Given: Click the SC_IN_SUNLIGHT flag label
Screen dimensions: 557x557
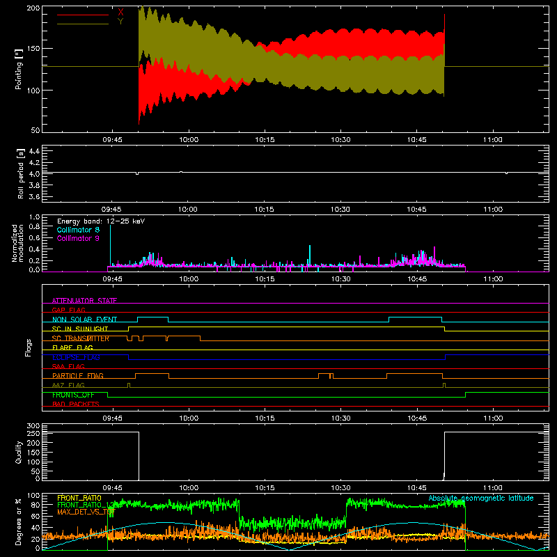Looking at the screenshot, I should 80,329.
